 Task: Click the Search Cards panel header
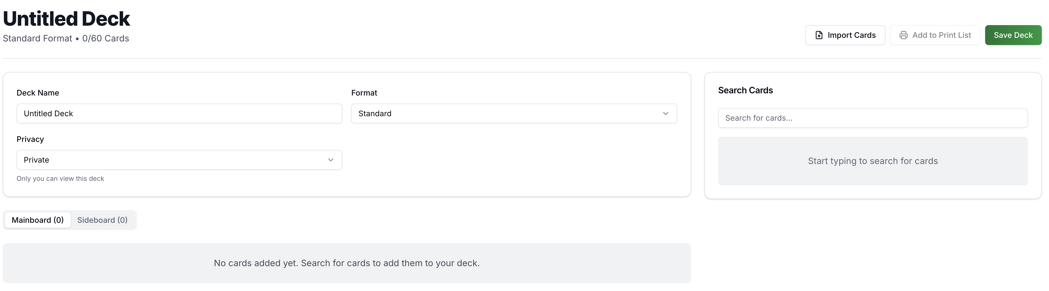tap(745, 90)
